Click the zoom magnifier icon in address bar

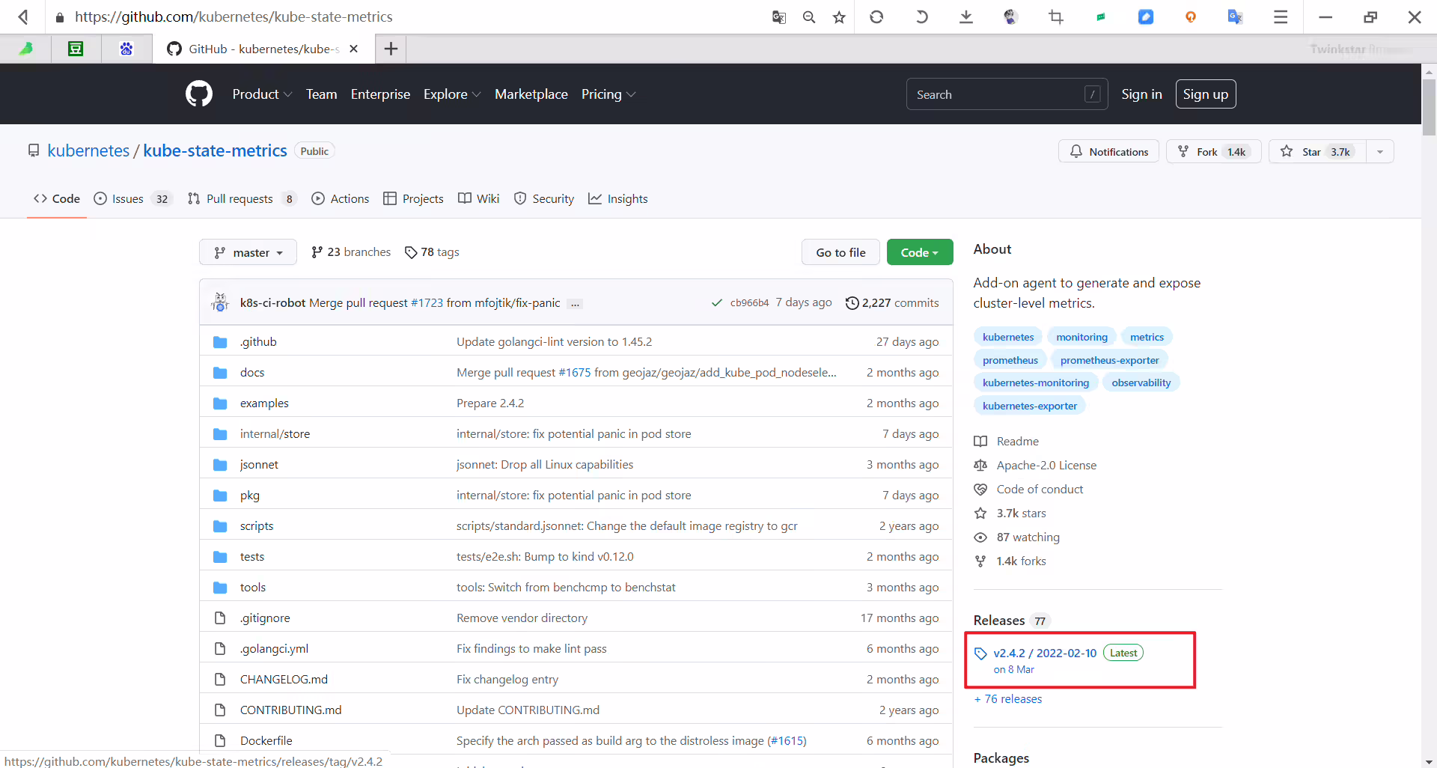[809, 16]
